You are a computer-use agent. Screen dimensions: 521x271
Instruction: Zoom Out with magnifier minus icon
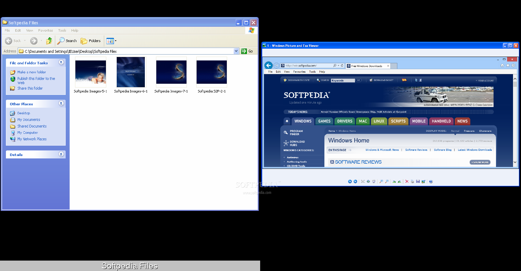pyautogui.click(x=387, y=181)
